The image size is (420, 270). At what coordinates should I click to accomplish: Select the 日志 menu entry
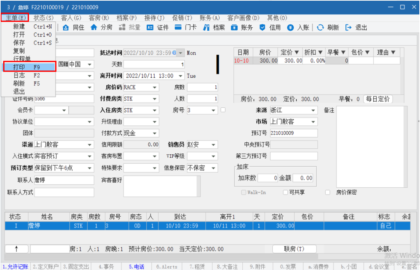(29, 75)
